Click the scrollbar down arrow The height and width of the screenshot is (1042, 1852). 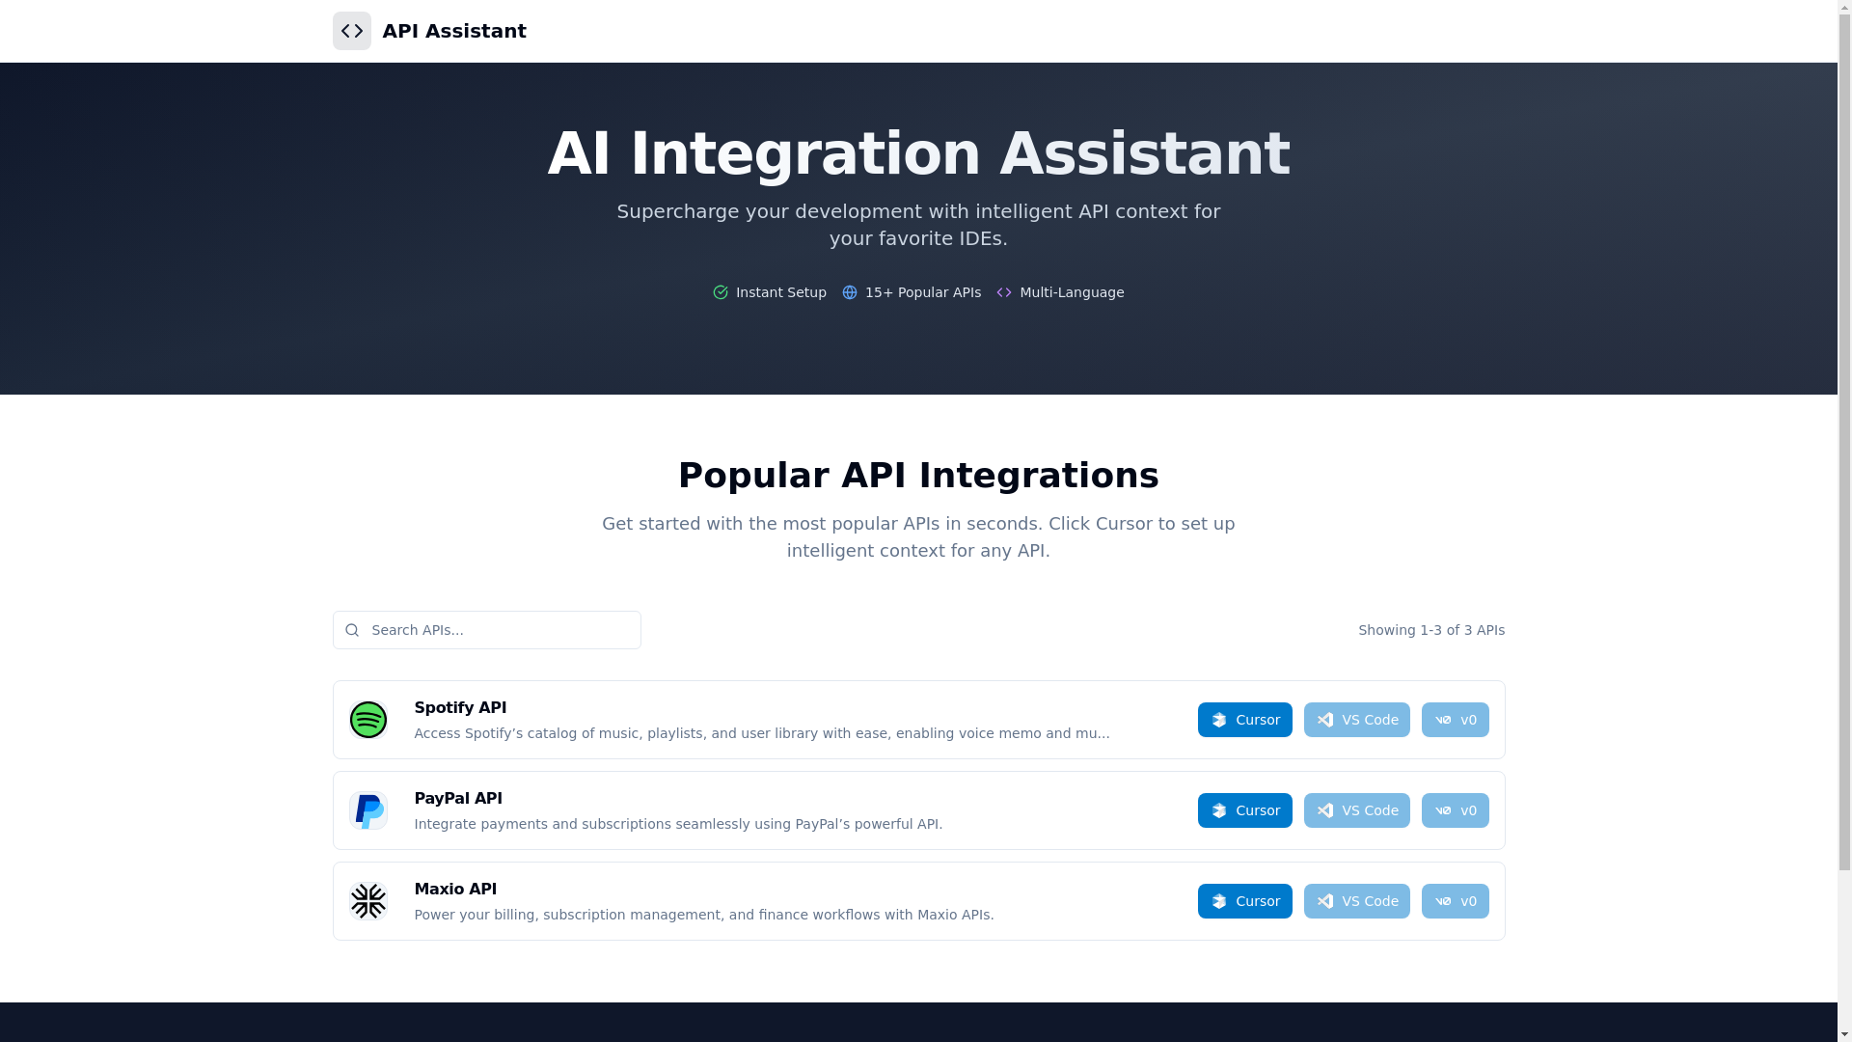[1844, 1034]
